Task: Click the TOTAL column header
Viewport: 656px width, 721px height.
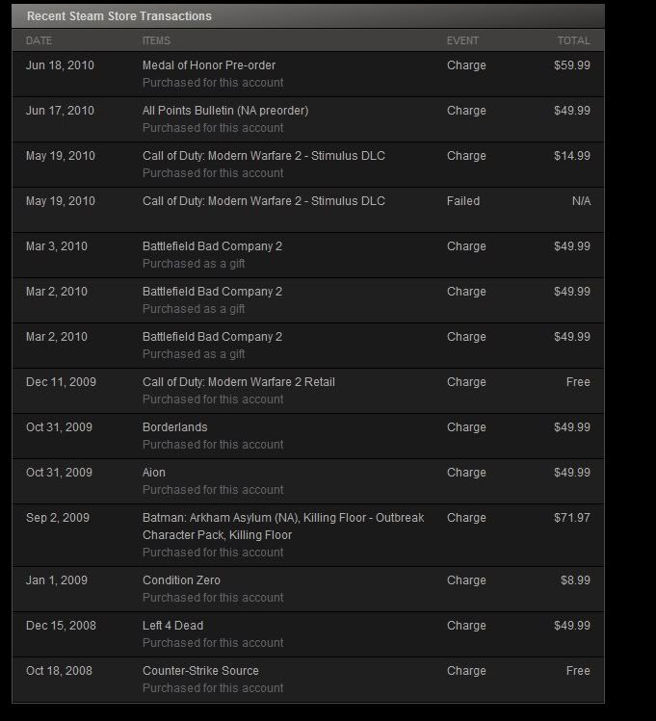Action: tap(574, 41)
